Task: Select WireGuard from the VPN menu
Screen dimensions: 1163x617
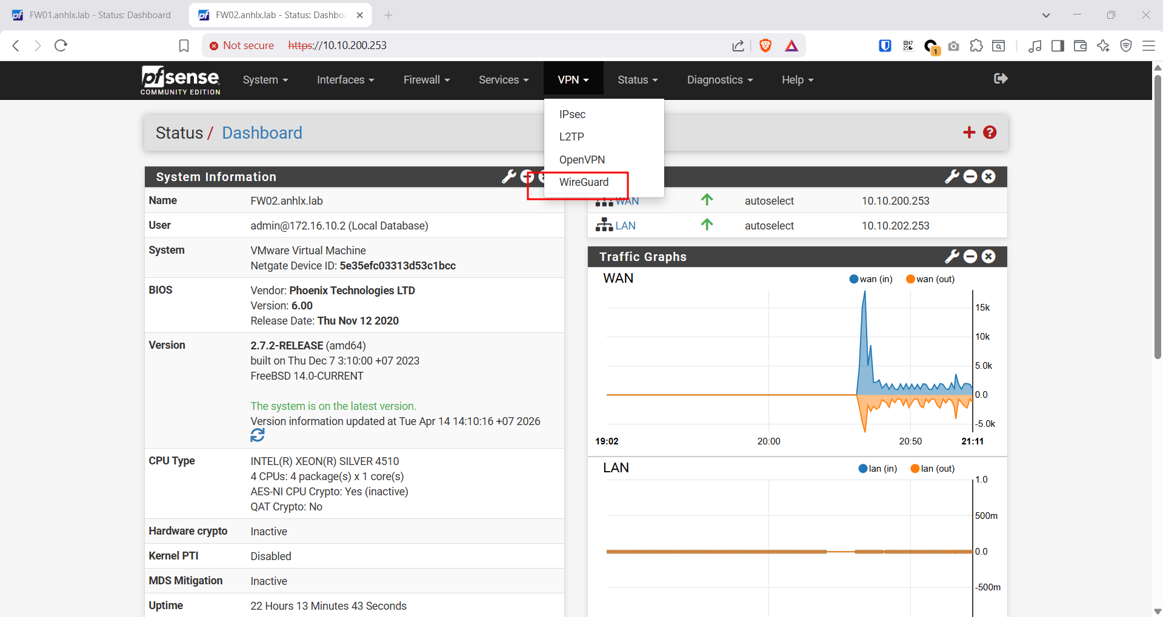Action: (584, 182)
